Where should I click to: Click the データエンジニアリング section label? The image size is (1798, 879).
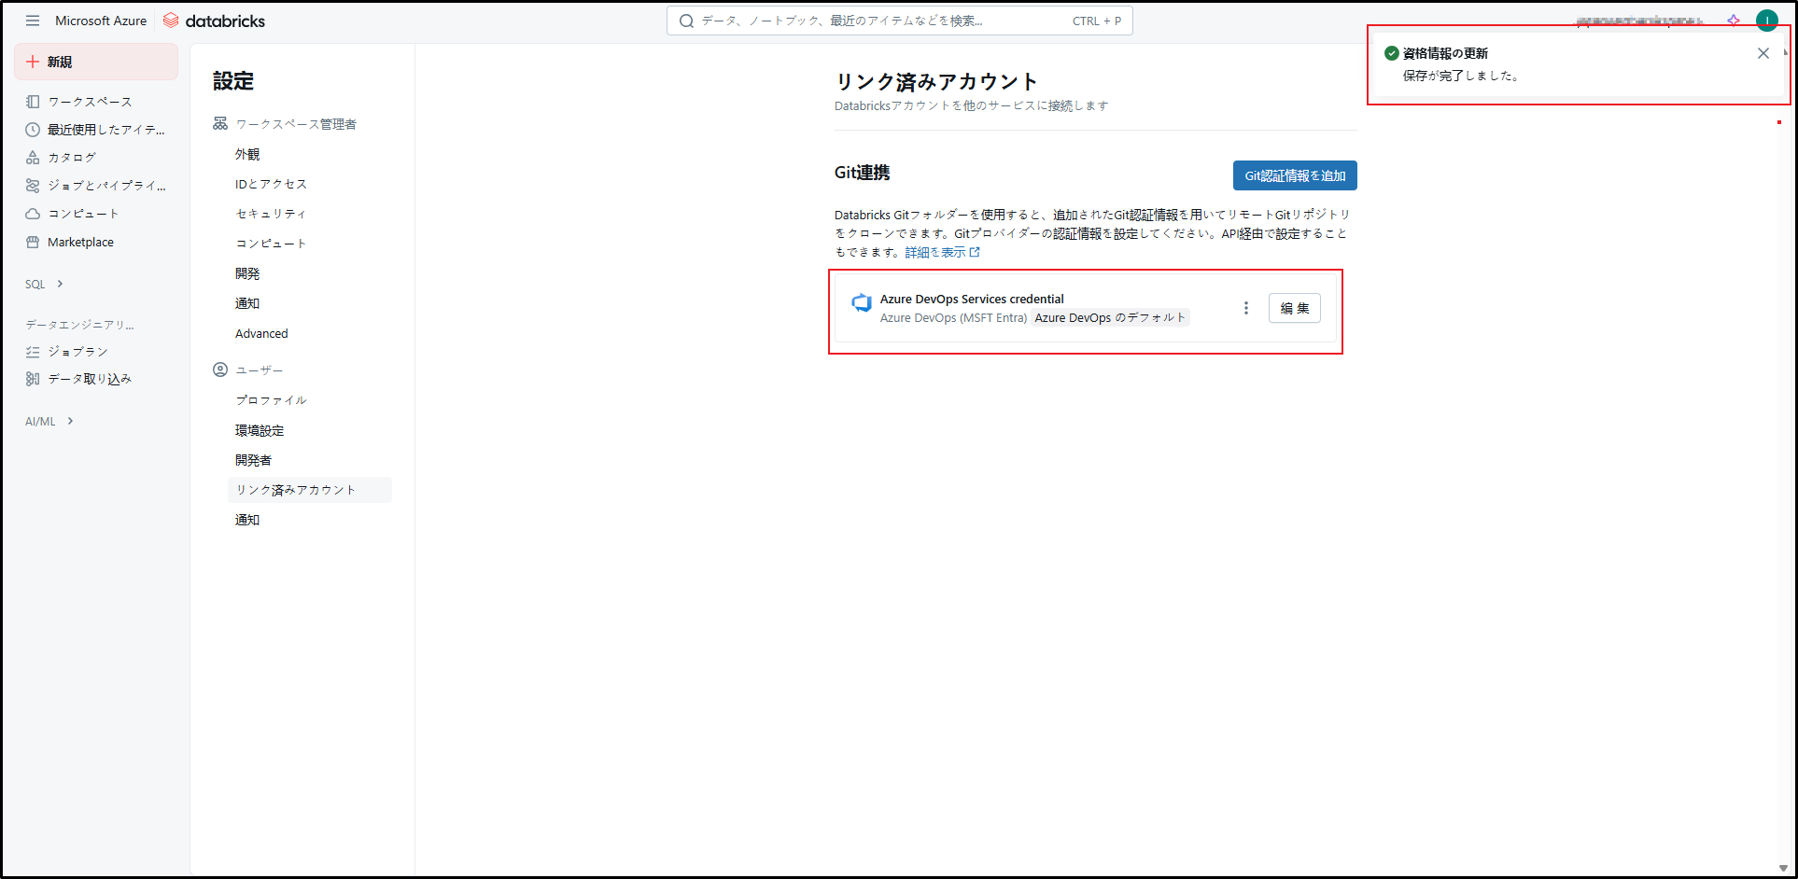(x=80, y=325)
